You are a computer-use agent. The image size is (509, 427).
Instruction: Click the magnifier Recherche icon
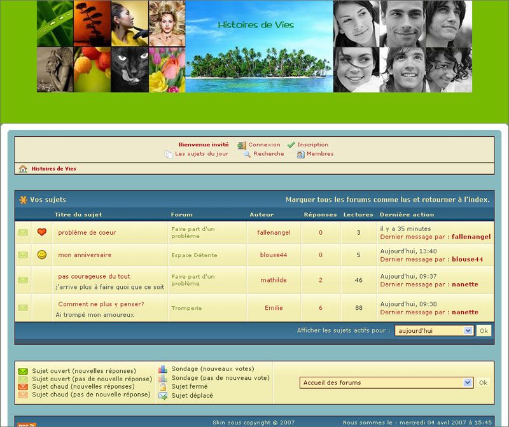tap(247, 154)
